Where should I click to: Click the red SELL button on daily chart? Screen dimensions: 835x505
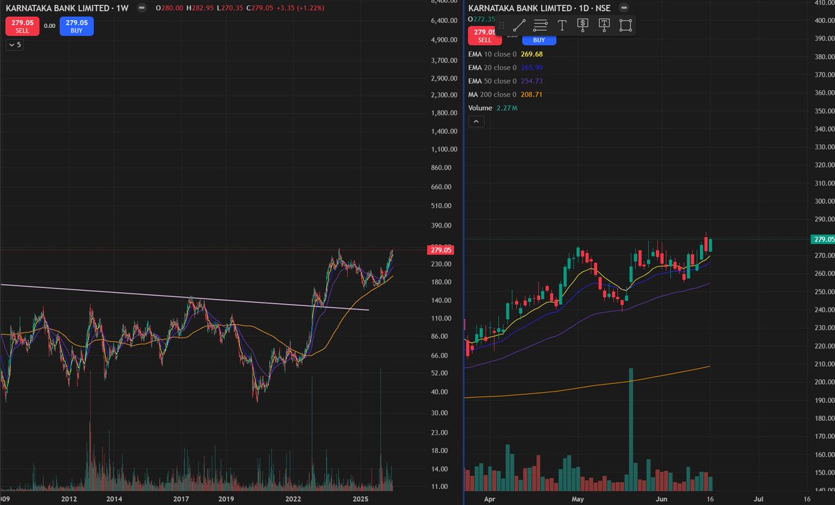[x=485, y=36]
